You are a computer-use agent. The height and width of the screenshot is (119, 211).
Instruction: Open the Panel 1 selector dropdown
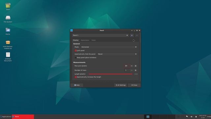(x=100, y=35)
